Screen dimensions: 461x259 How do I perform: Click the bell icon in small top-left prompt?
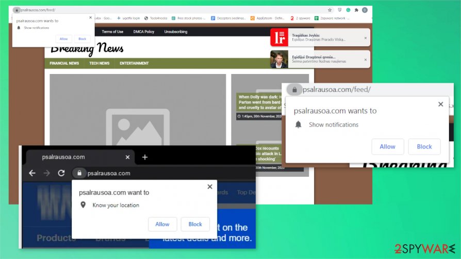tap(19, 28)
